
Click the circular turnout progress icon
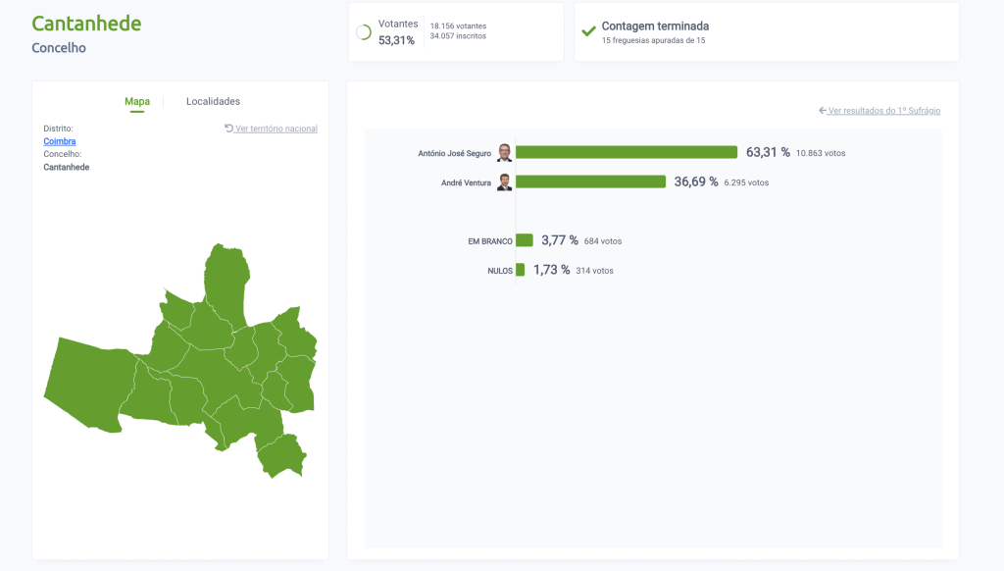coord(364,32)
